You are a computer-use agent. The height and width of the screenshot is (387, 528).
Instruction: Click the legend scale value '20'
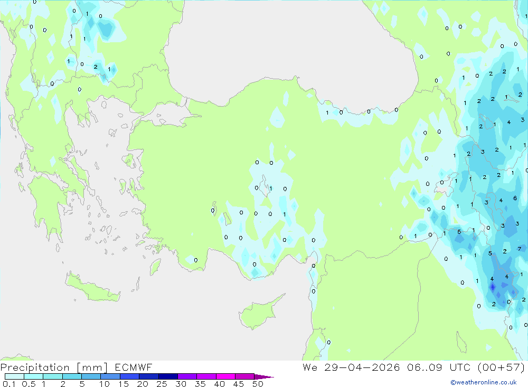[143, 384]
